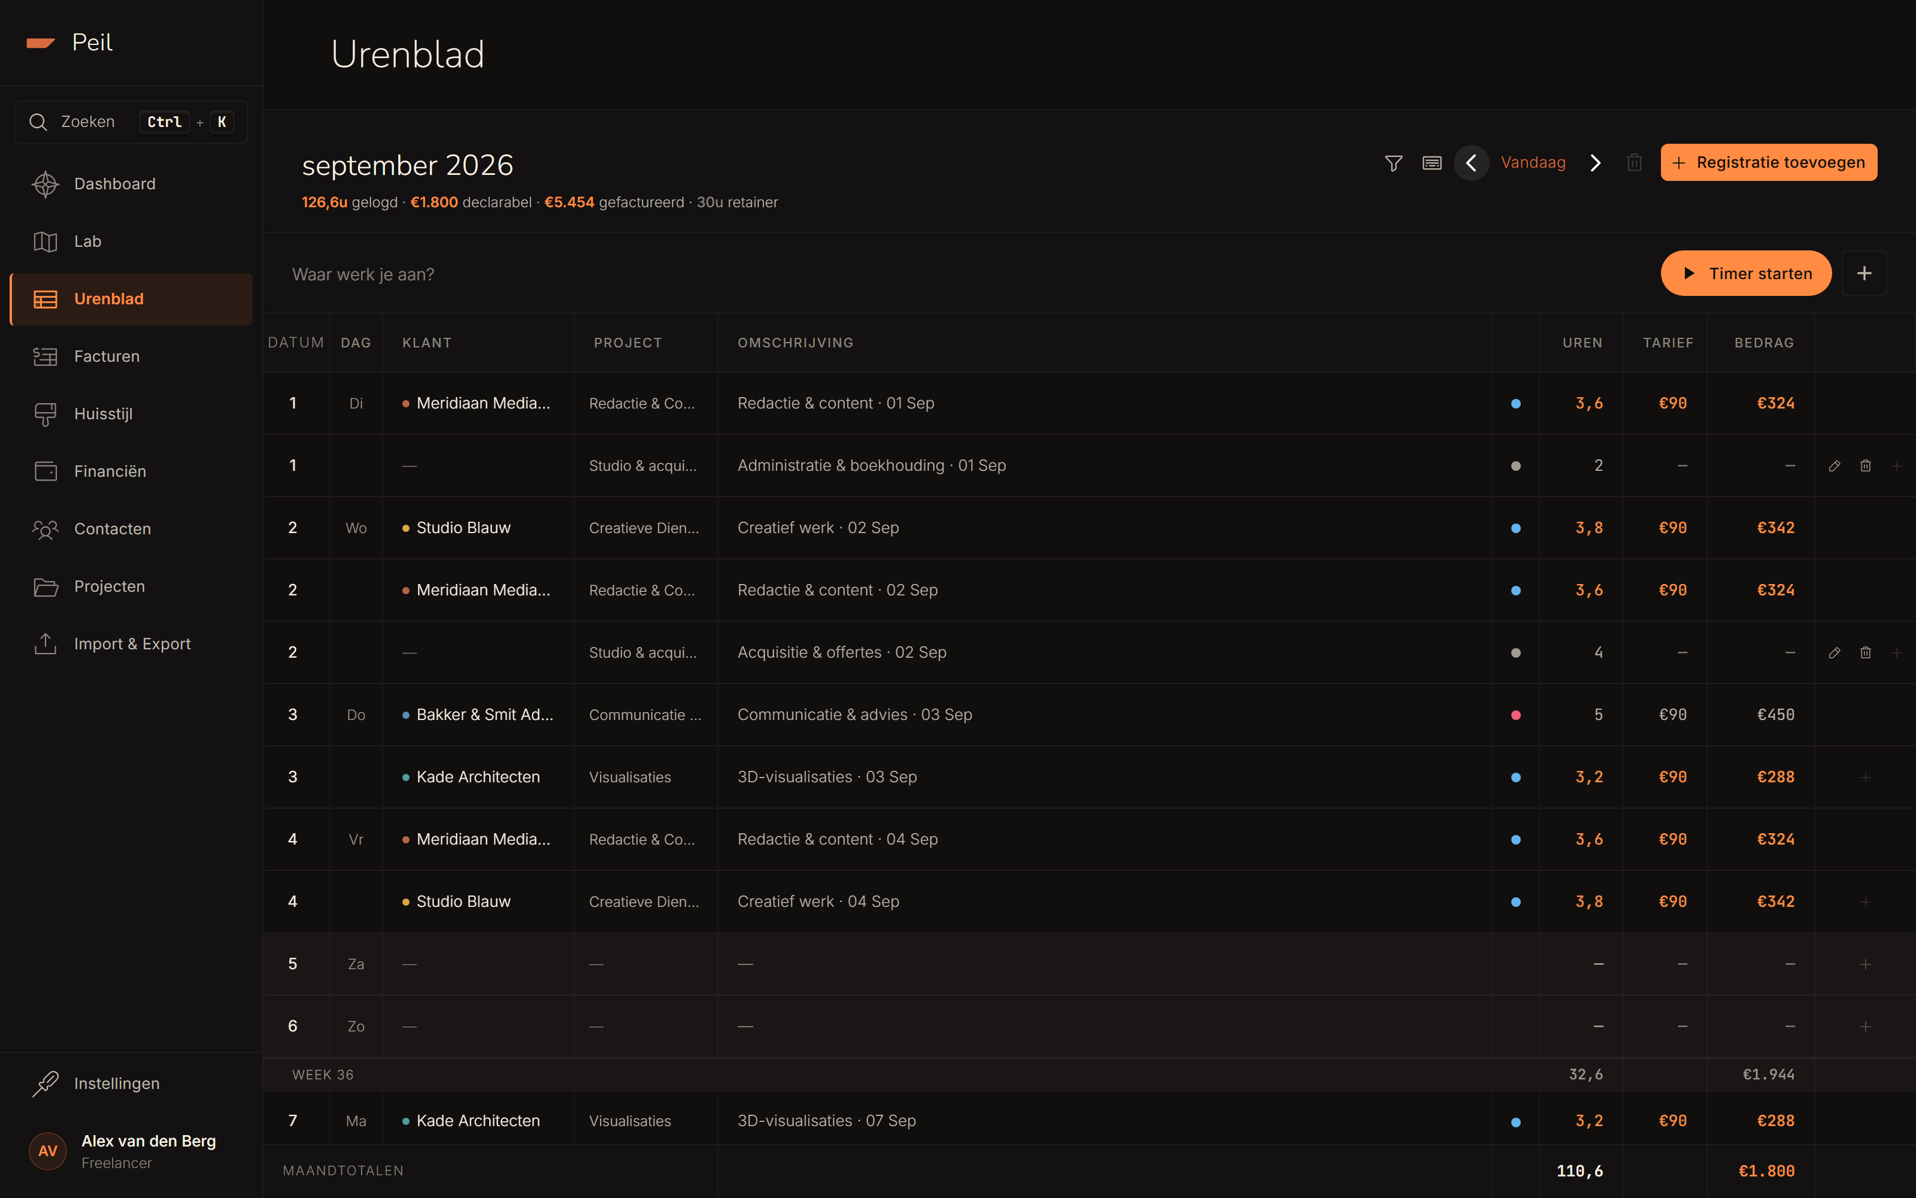Image resolution: width=1916 pixels, height=1198 pixels.
Task: Open Huisstijl section
Action: (x=131, y=413)
